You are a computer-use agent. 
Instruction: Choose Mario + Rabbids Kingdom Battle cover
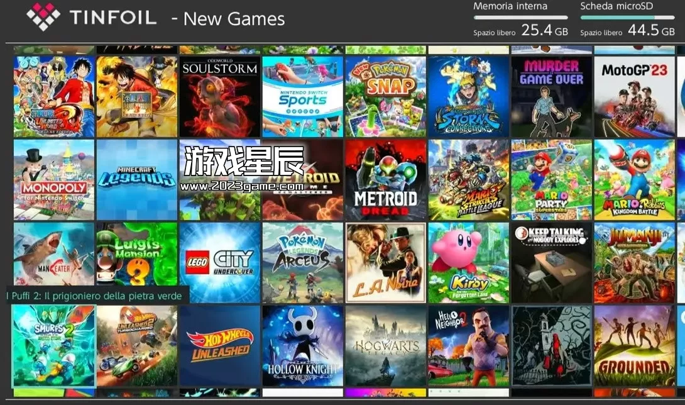634,180
